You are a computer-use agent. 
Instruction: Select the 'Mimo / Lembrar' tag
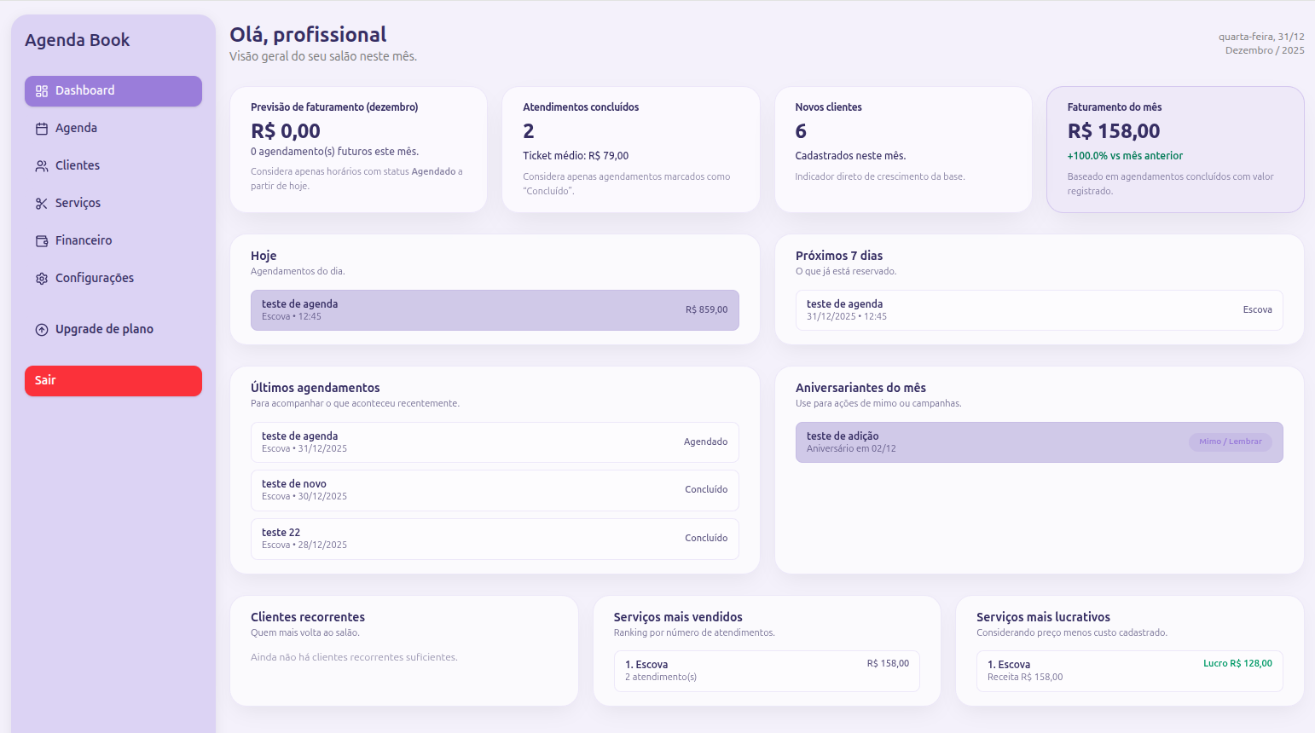click(1231, 442)
